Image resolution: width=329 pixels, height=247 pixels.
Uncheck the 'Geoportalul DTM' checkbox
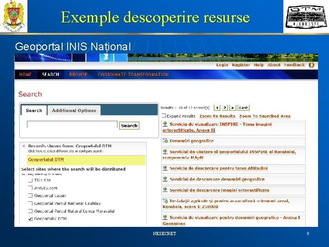pos(31,219)
